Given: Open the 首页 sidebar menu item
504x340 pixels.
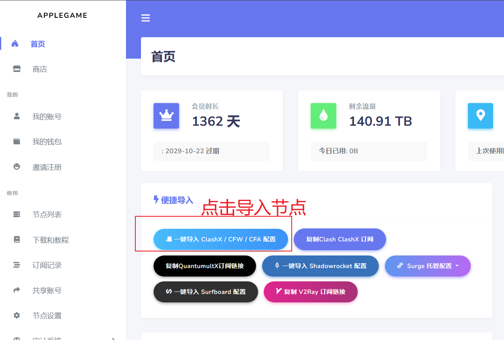Looking at the screenshot, I should coord(38,44).
